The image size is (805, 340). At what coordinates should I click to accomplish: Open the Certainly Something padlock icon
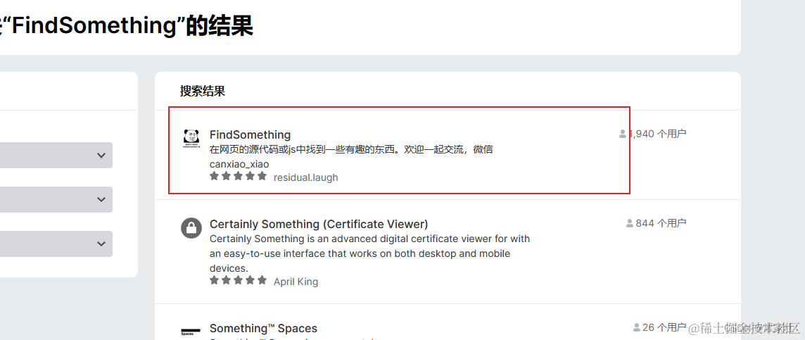(191, 228)
